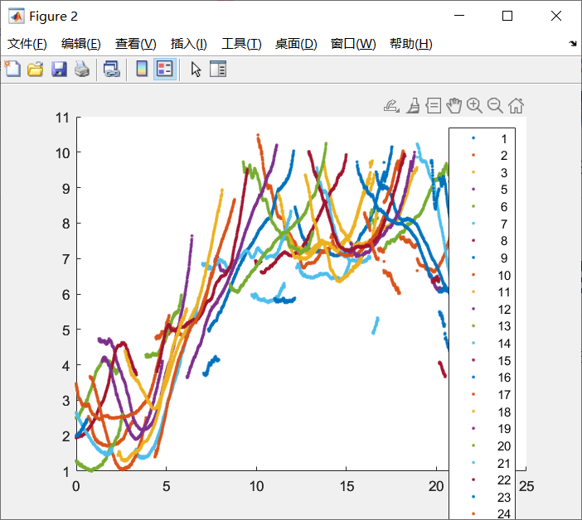Click the MATLAB logo icon in the title bar
This screenshot has height=520, width=582.
coord(17,16)
